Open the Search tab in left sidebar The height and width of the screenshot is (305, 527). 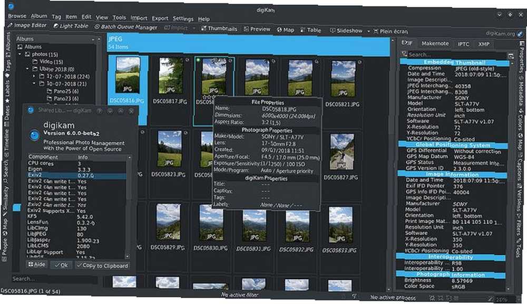(6, 171)
